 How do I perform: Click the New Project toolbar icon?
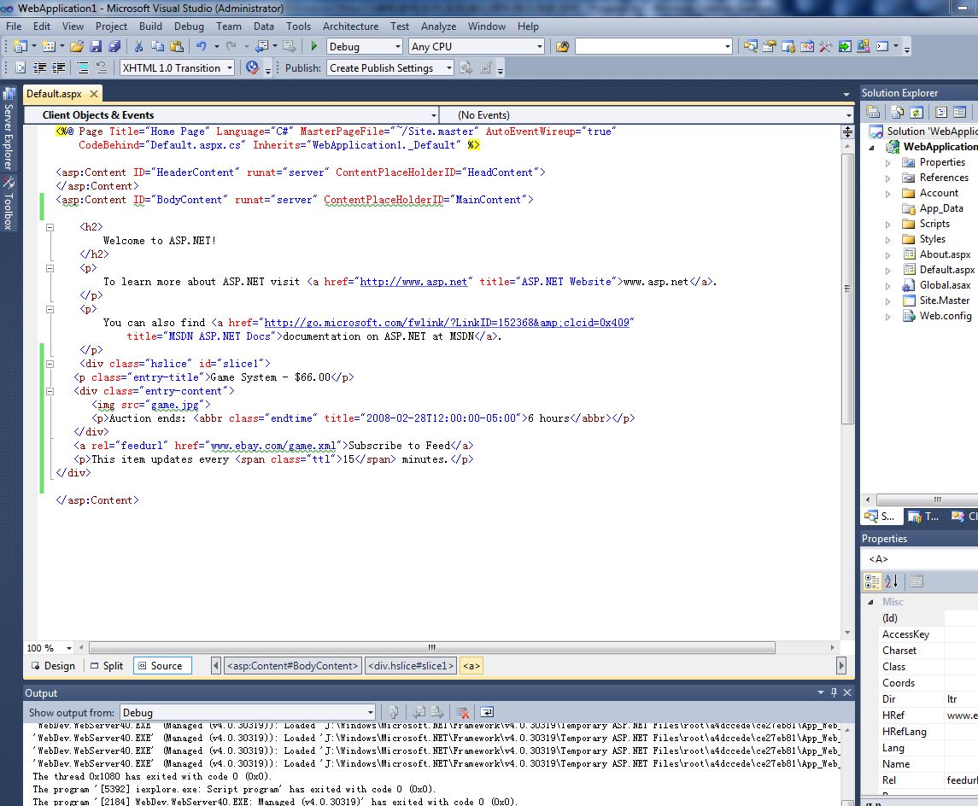click(x=20, y=47)
